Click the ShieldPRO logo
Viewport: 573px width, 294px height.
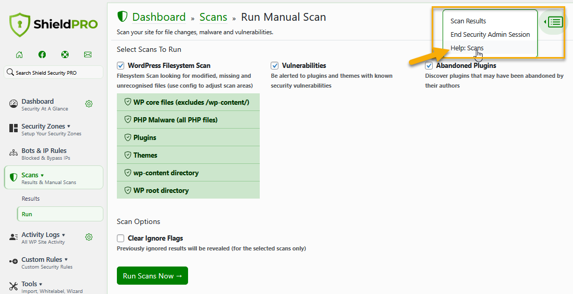[x=54, y=24]
